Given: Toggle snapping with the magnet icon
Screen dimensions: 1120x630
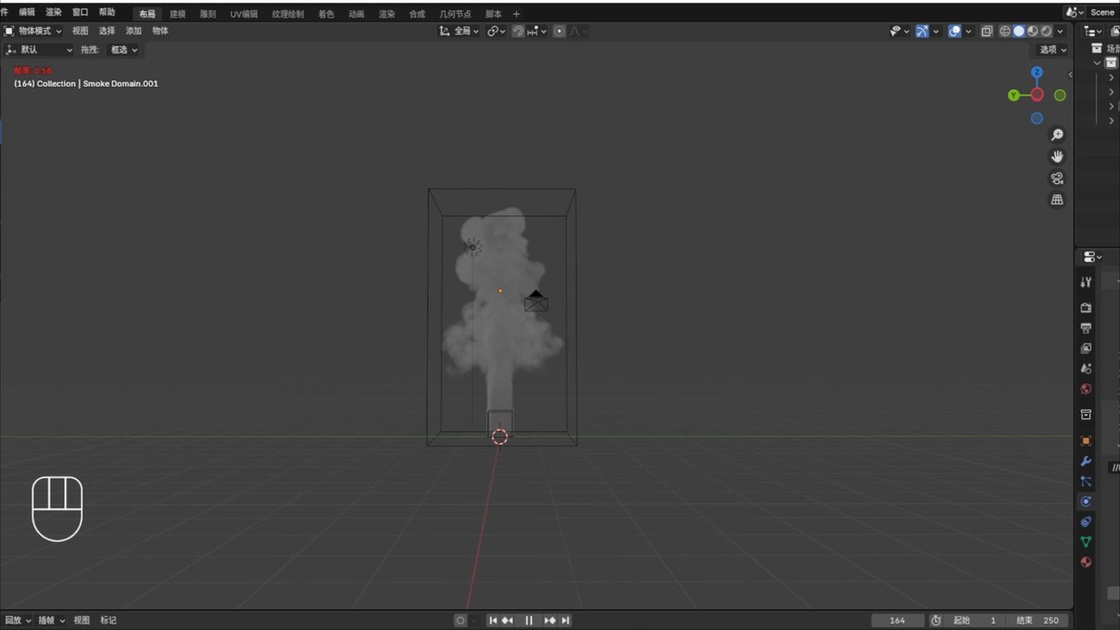Looking at the screenshot, I should (x=517, y=31).
